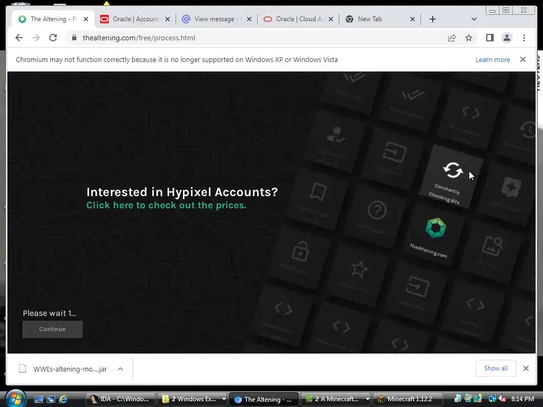Reload the current page
Screen dimensions: 543x407
pos(53,38)
